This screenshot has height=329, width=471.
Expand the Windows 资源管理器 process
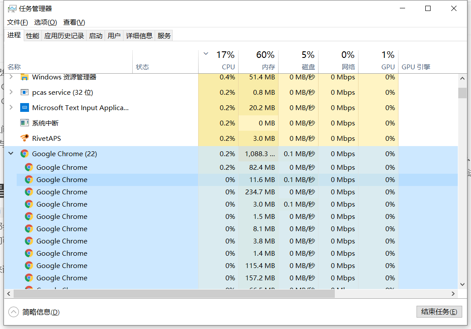(11, 77)
